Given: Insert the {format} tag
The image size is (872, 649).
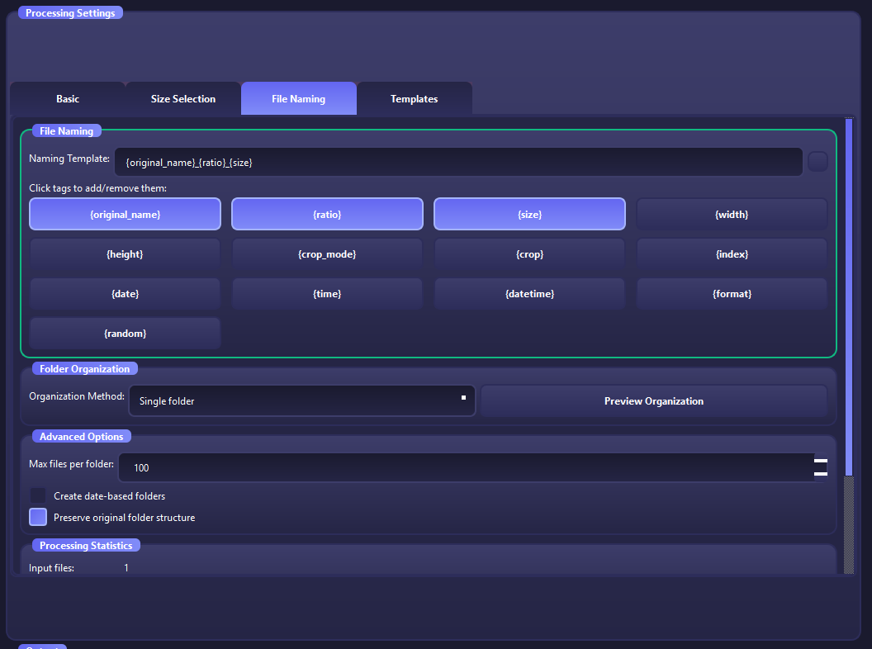Looking at the screenshot, I should tap(732, 294).
